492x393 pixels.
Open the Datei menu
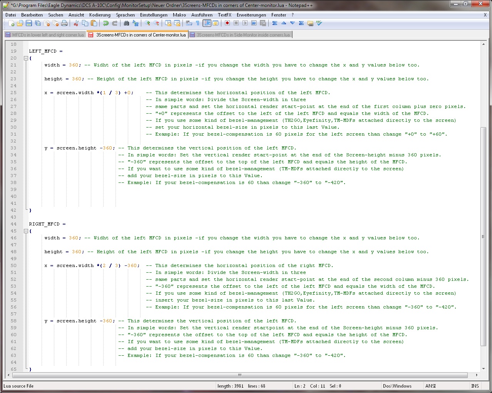[10, 15]
